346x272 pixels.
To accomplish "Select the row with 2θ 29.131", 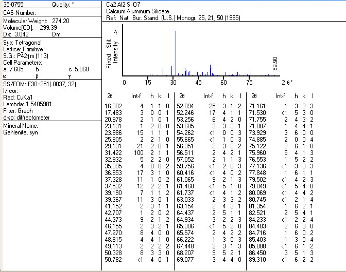I will click(137, 146).
